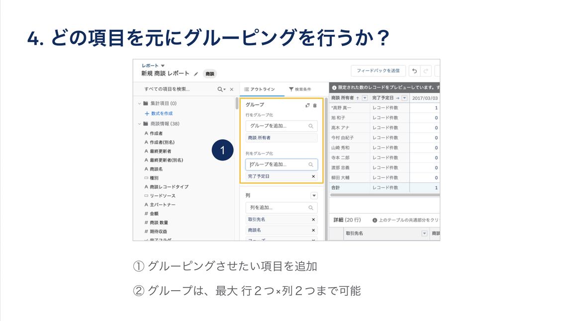Sort by 商談 所有者 ascending arrow

click(x=358, y=98)
